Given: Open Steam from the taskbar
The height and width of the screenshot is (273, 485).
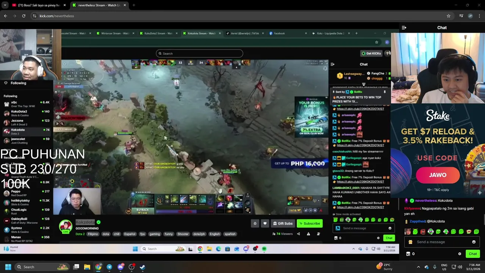Looking at the screenshot, I should (142, 267).
